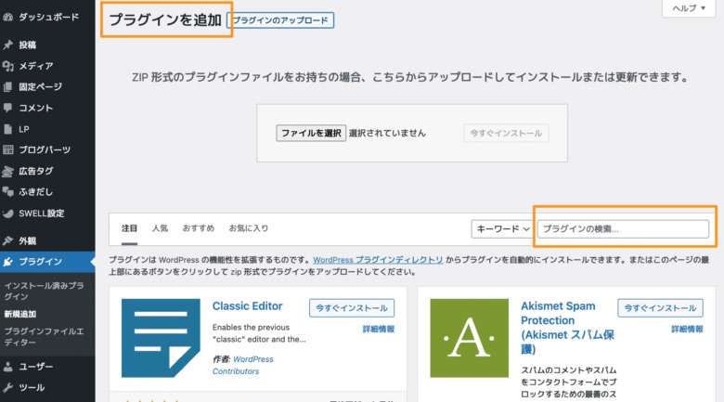Image resolution: width=724 pixels, height=402 pixels.
Task: Open the Classic Editor title link
Action: click(247, 305)
